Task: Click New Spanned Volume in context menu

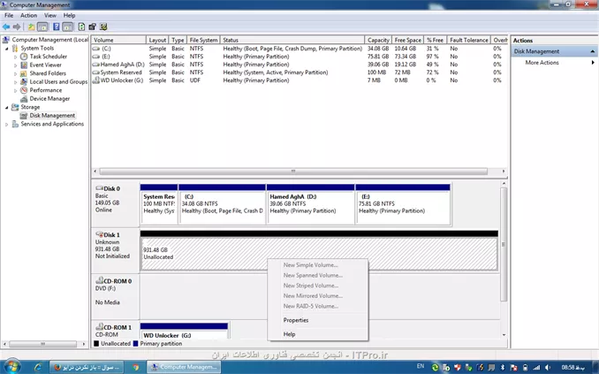Action: point(318,275)
